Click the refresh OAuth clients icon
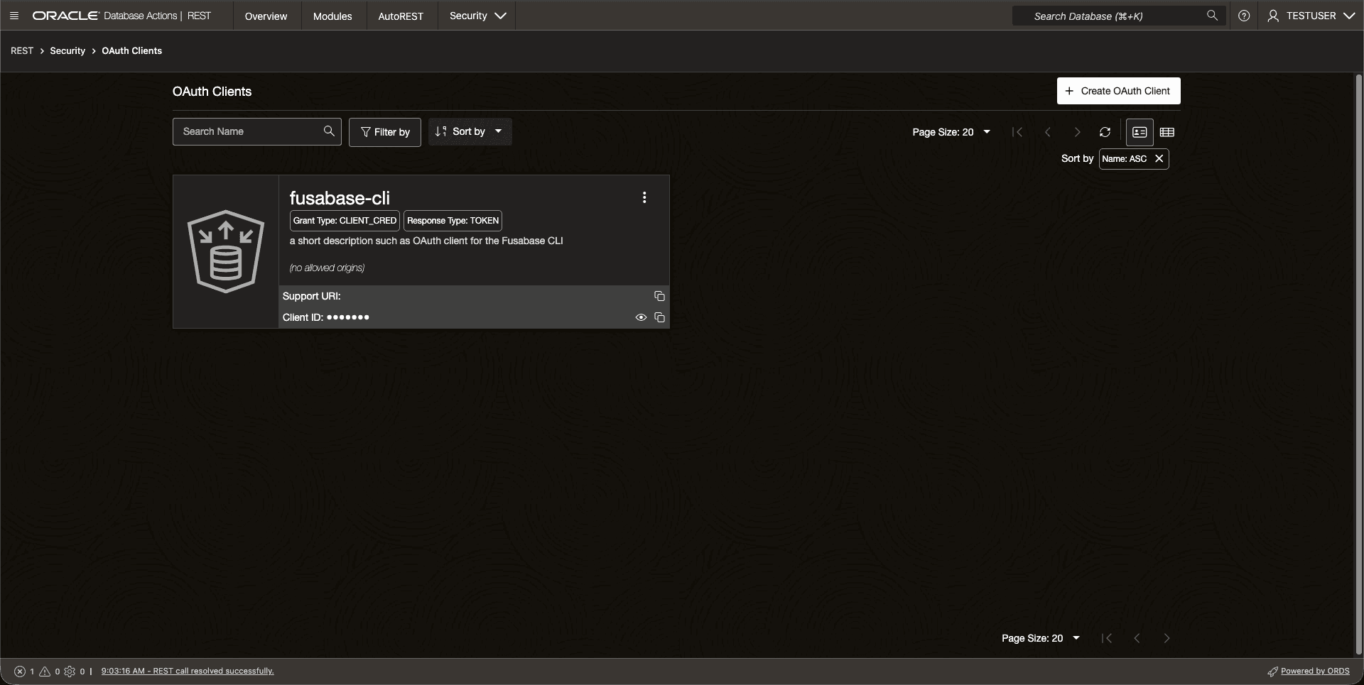1364x685 pixels. point(1105,132)
